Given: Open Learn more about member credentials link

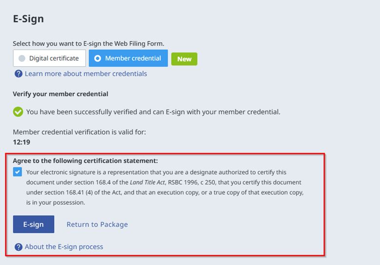Looking at the screenshot, I should [86, 74].
